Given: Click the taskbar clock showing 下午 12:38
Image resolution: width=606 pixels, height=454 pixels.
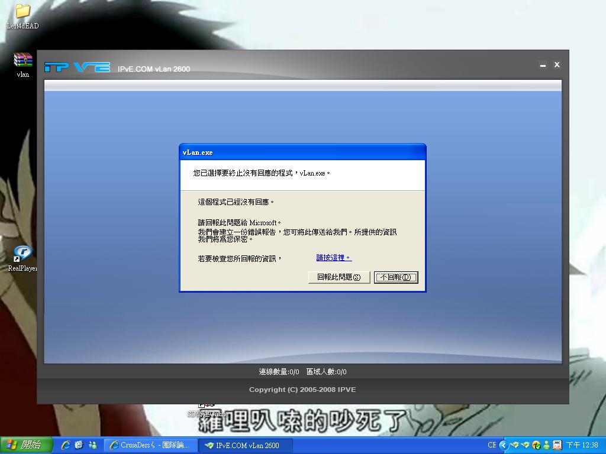Looking at the screenshot, I should 582,445.
